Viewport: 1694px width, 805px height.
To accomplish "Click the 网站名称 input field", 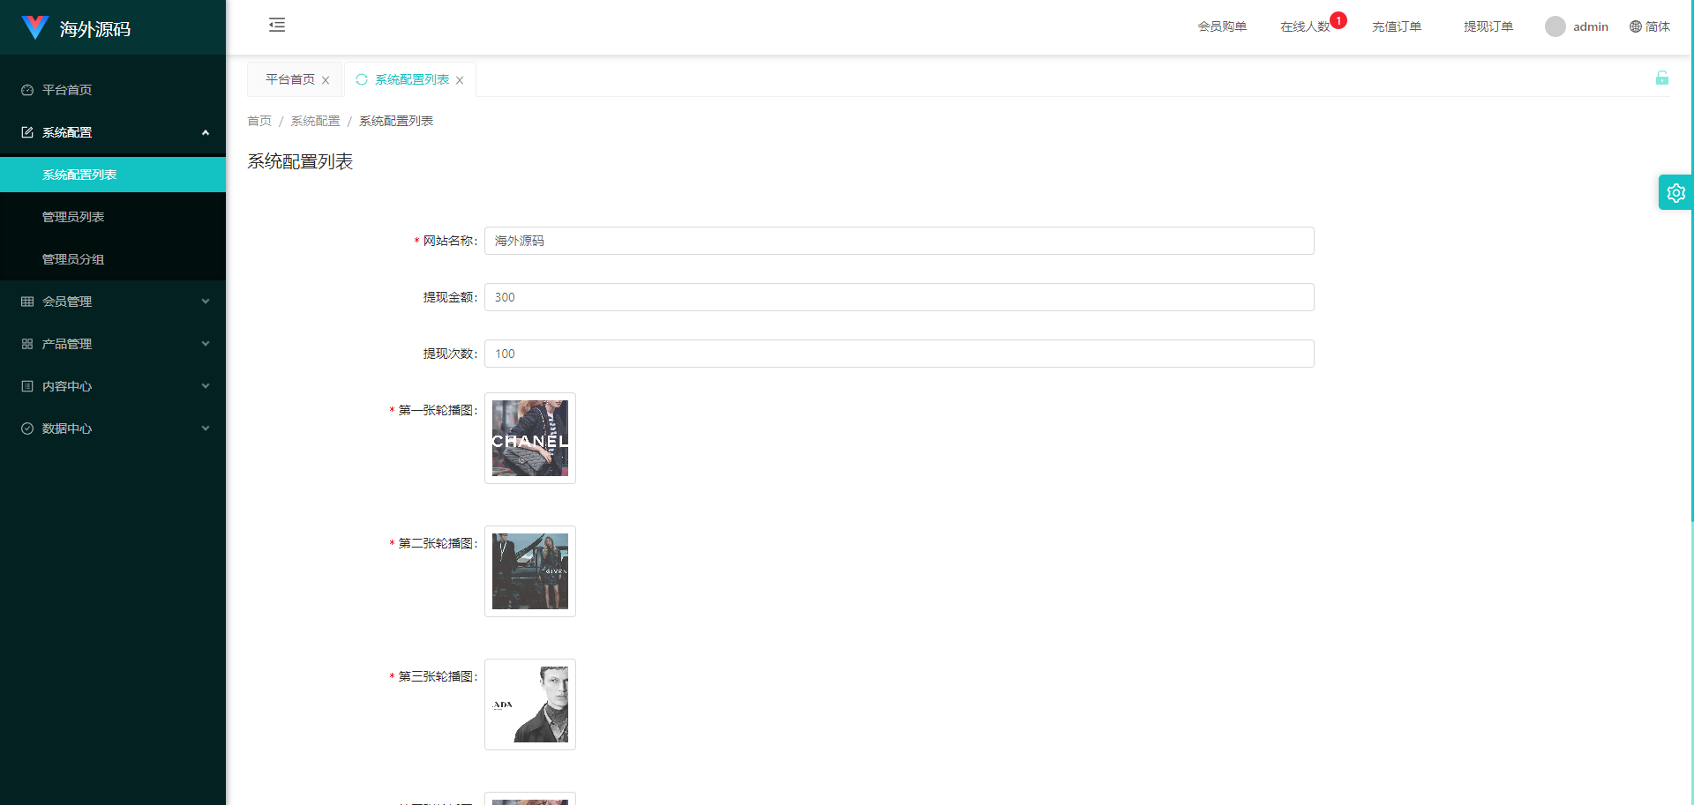I will tap(898, 241).
